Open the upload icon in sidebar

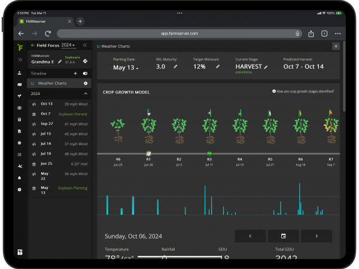point(20,73)
